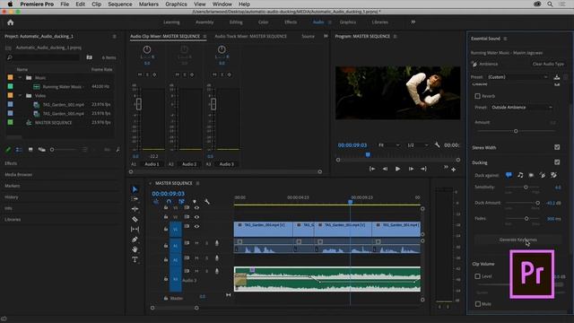
Task: Open the Markers menu
Action: pyautogui.click(x=149, y=4)
